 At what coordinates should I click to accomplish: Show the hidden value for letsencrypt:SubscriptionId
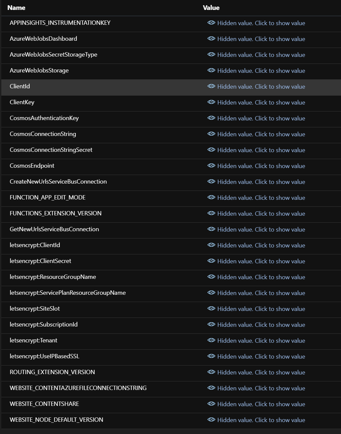[261, 325]
